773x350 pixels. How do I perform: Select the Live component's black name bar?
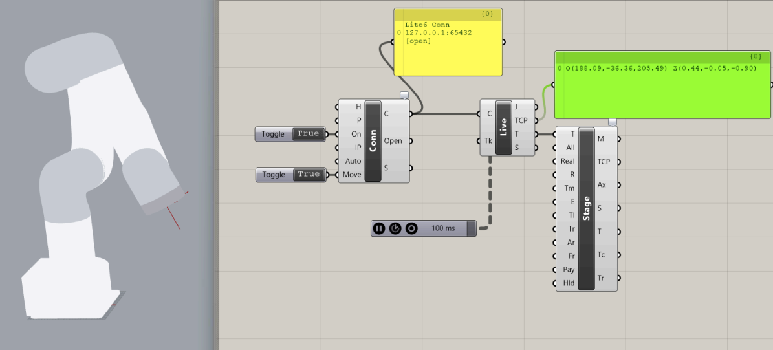(503, 127)
